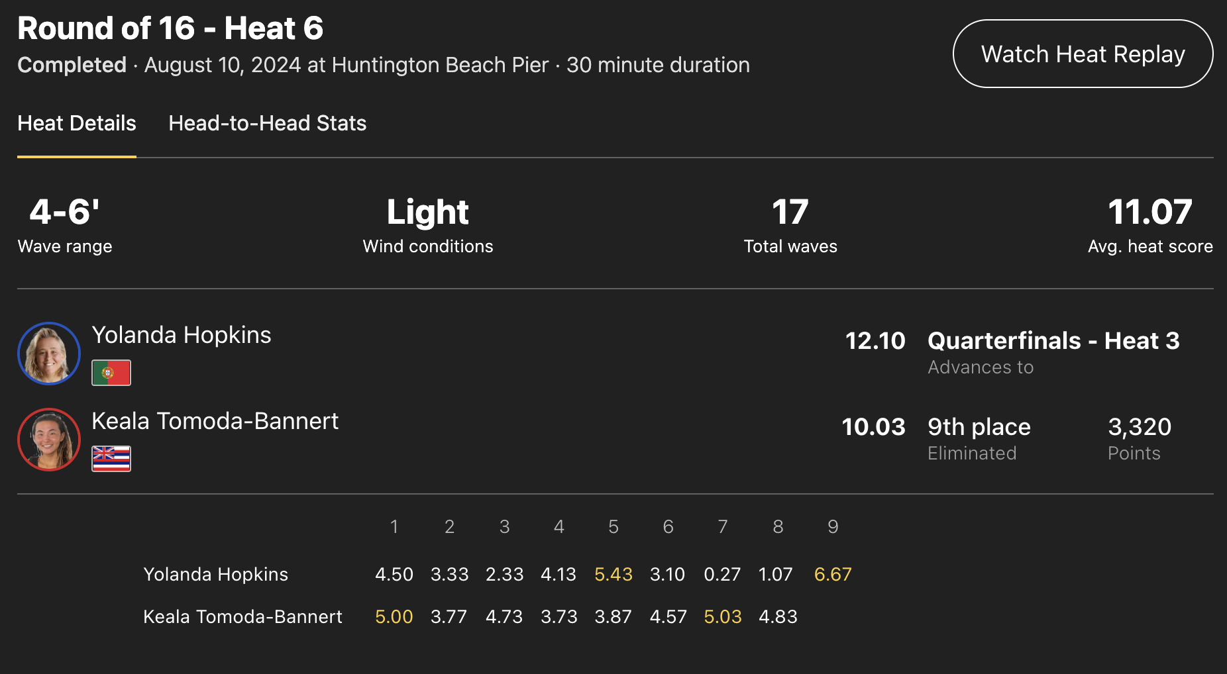Click Yolanda Hopkins name in score table
This screenshot has width=1227, height=674.
pyautogui.click(x=216, y=574)
